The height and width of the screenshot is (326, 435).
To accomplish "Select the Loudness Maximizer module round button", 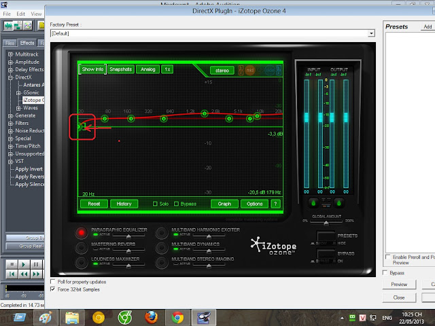I will coord(82,262).
